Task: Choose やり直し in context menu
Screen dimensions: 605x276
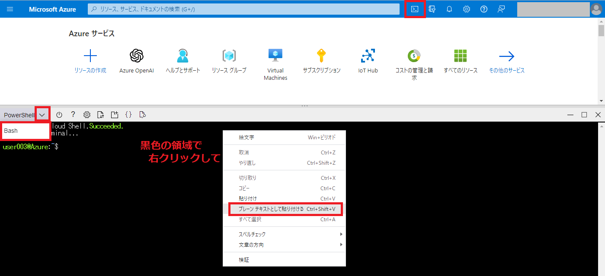Action: tap(284, 163)
